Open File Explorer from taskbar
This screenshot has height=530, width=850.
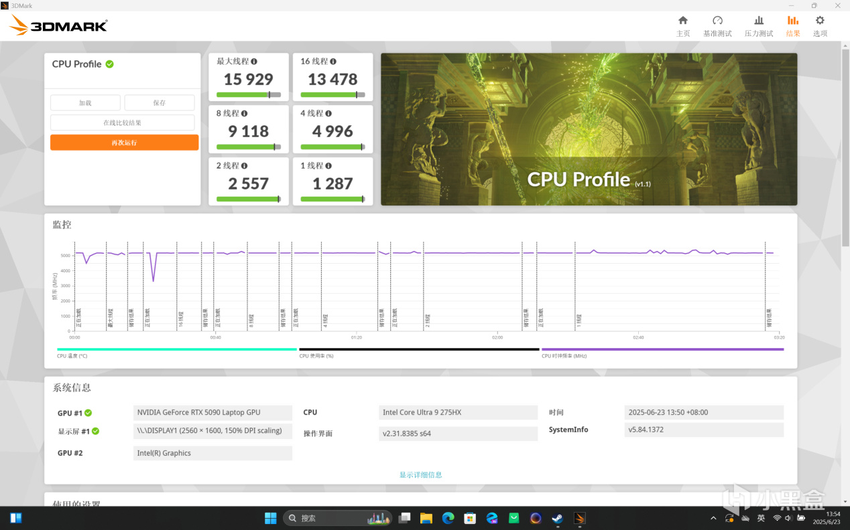(x=426, y=518)
